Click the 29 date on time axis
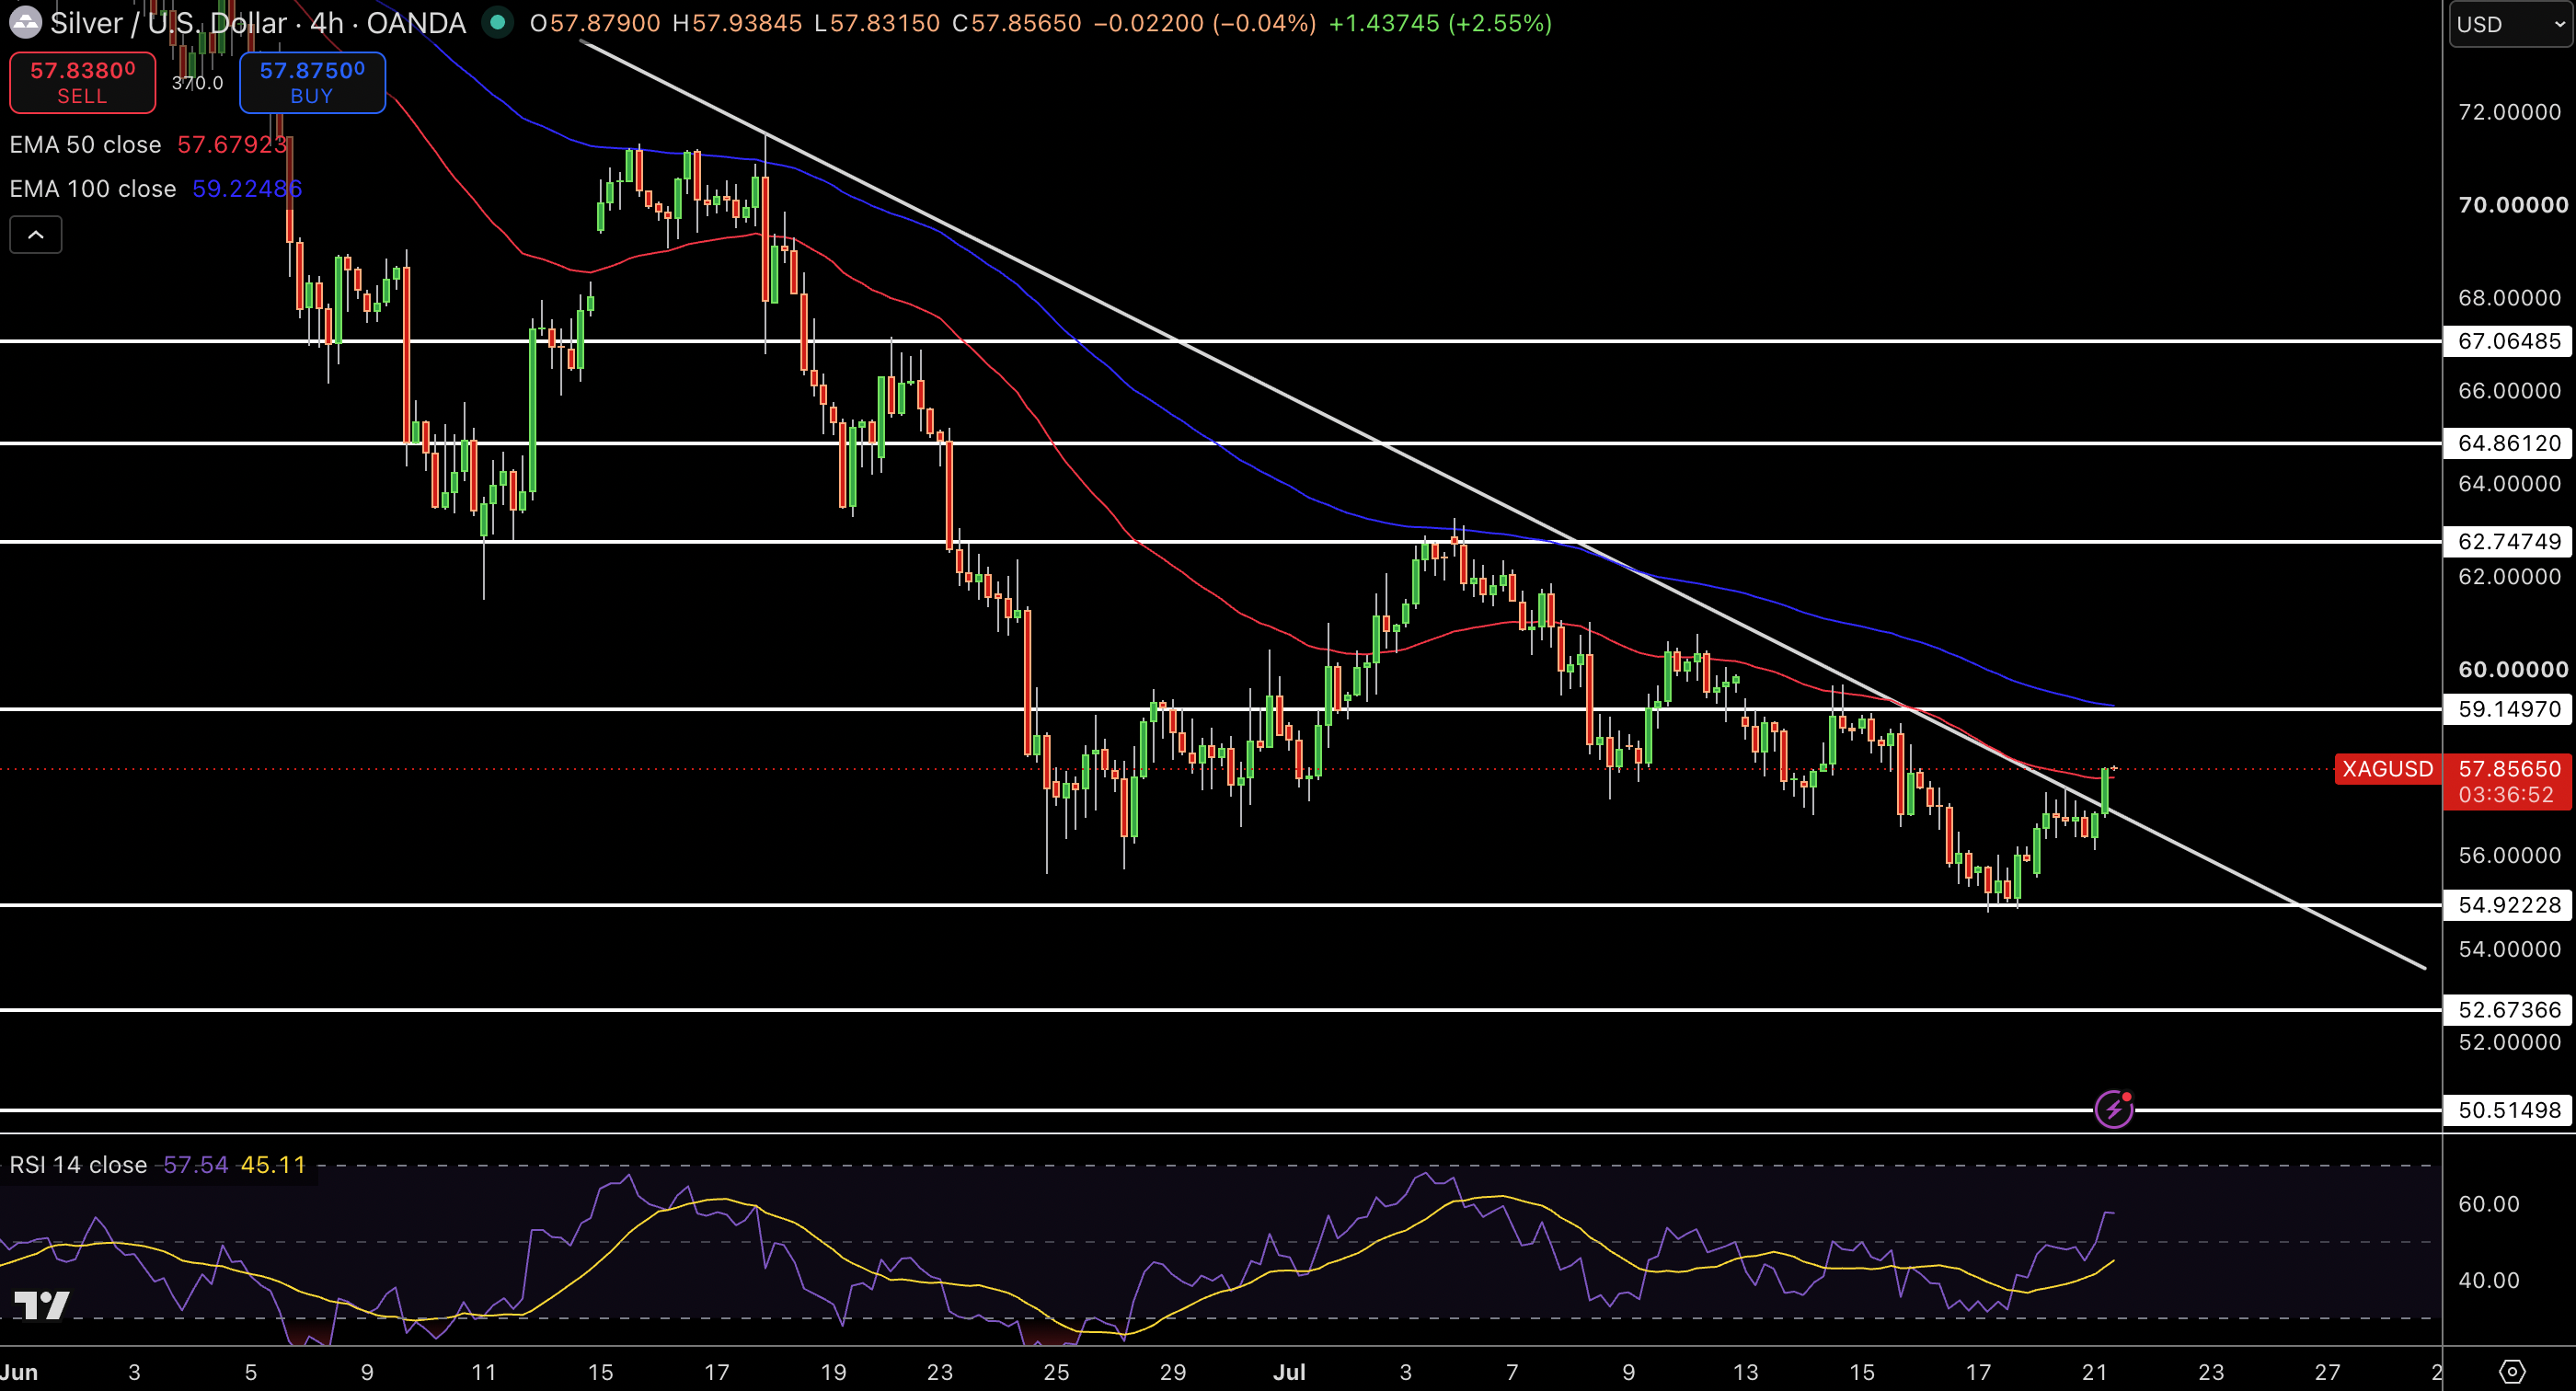The width and height of the screenshot is (2576, 1391). pos(1173,1372)
